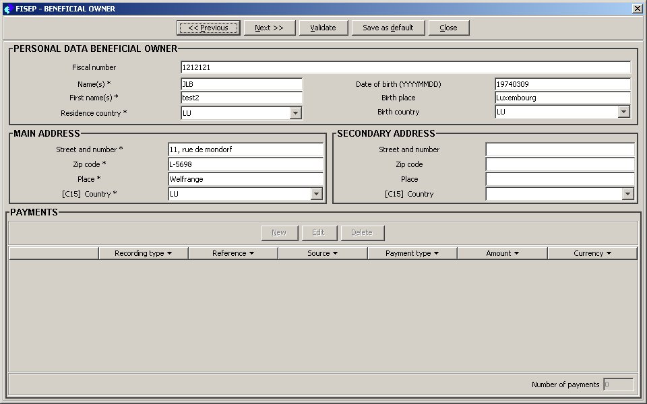The height and width of the screenshot is (404, 647).
Task: Expand the secondary address Country dropdown
Action: [627, 194]
